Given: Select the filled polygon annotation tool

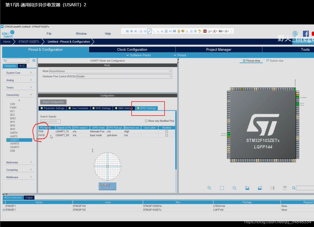Looking at the screenshot, I should pyautogui.click(x=136, y=31).
